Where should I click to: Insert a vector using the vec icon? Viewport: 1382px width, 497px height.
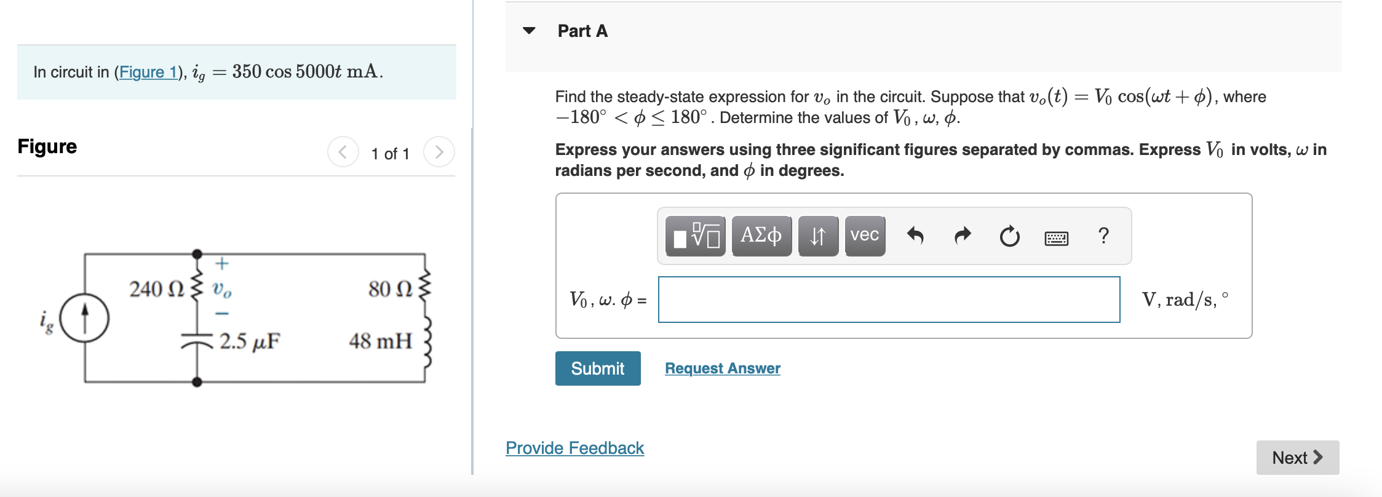pyautogui.click(x=864, y=236)
